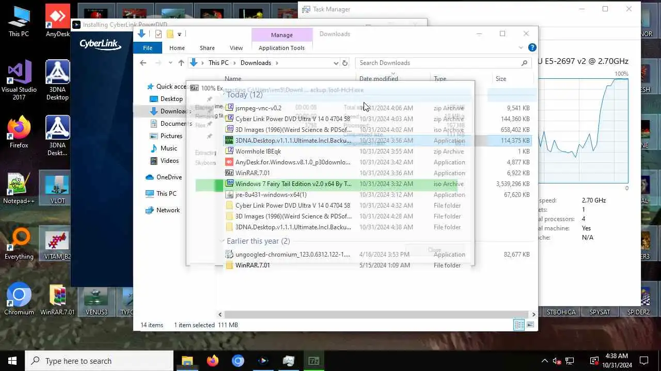Open taskbar clock showing 4:38 AM
The height and width of the screenshot is (371, 661).
pos(616,361)
